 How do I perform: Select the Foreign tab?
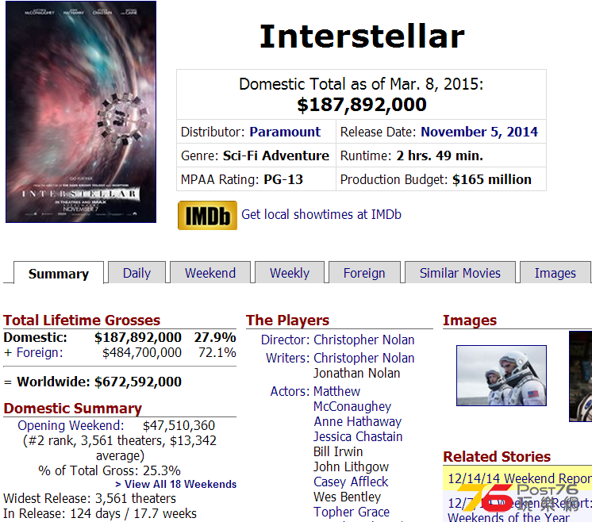364,273
